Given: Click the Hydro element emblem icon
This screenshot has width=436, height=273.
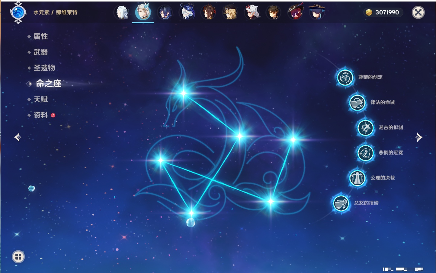Looking at the screenshot, I should pyautogui.click(x=18, y=13).
